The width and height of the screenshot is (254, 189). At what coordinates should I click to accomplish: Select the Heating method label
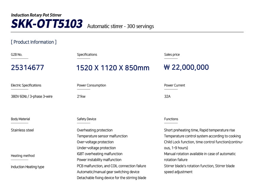click(23, 156)
